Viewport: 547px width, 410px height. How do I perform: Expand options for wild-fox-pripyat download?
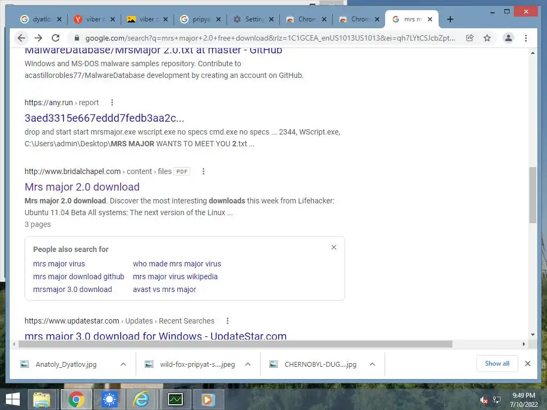(248, 364)
